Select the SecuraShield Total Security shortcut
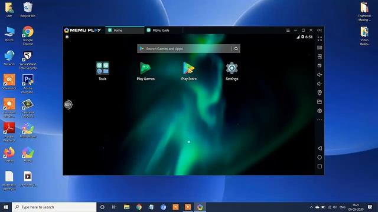The height and width of the screenshot is (212, 378). point(28,60)
